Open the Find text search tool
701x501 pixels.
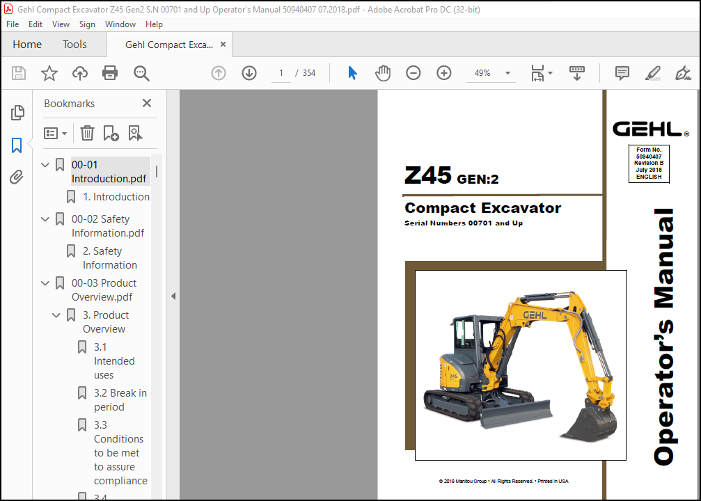[x=141, y=73]
